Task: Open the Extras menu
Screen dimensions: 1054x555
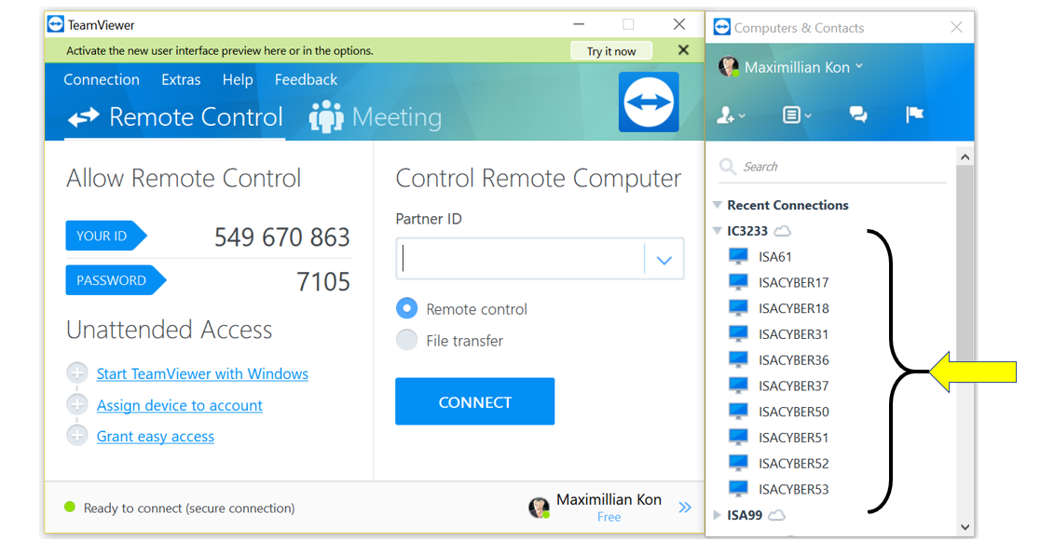Action: coord(181,80)
